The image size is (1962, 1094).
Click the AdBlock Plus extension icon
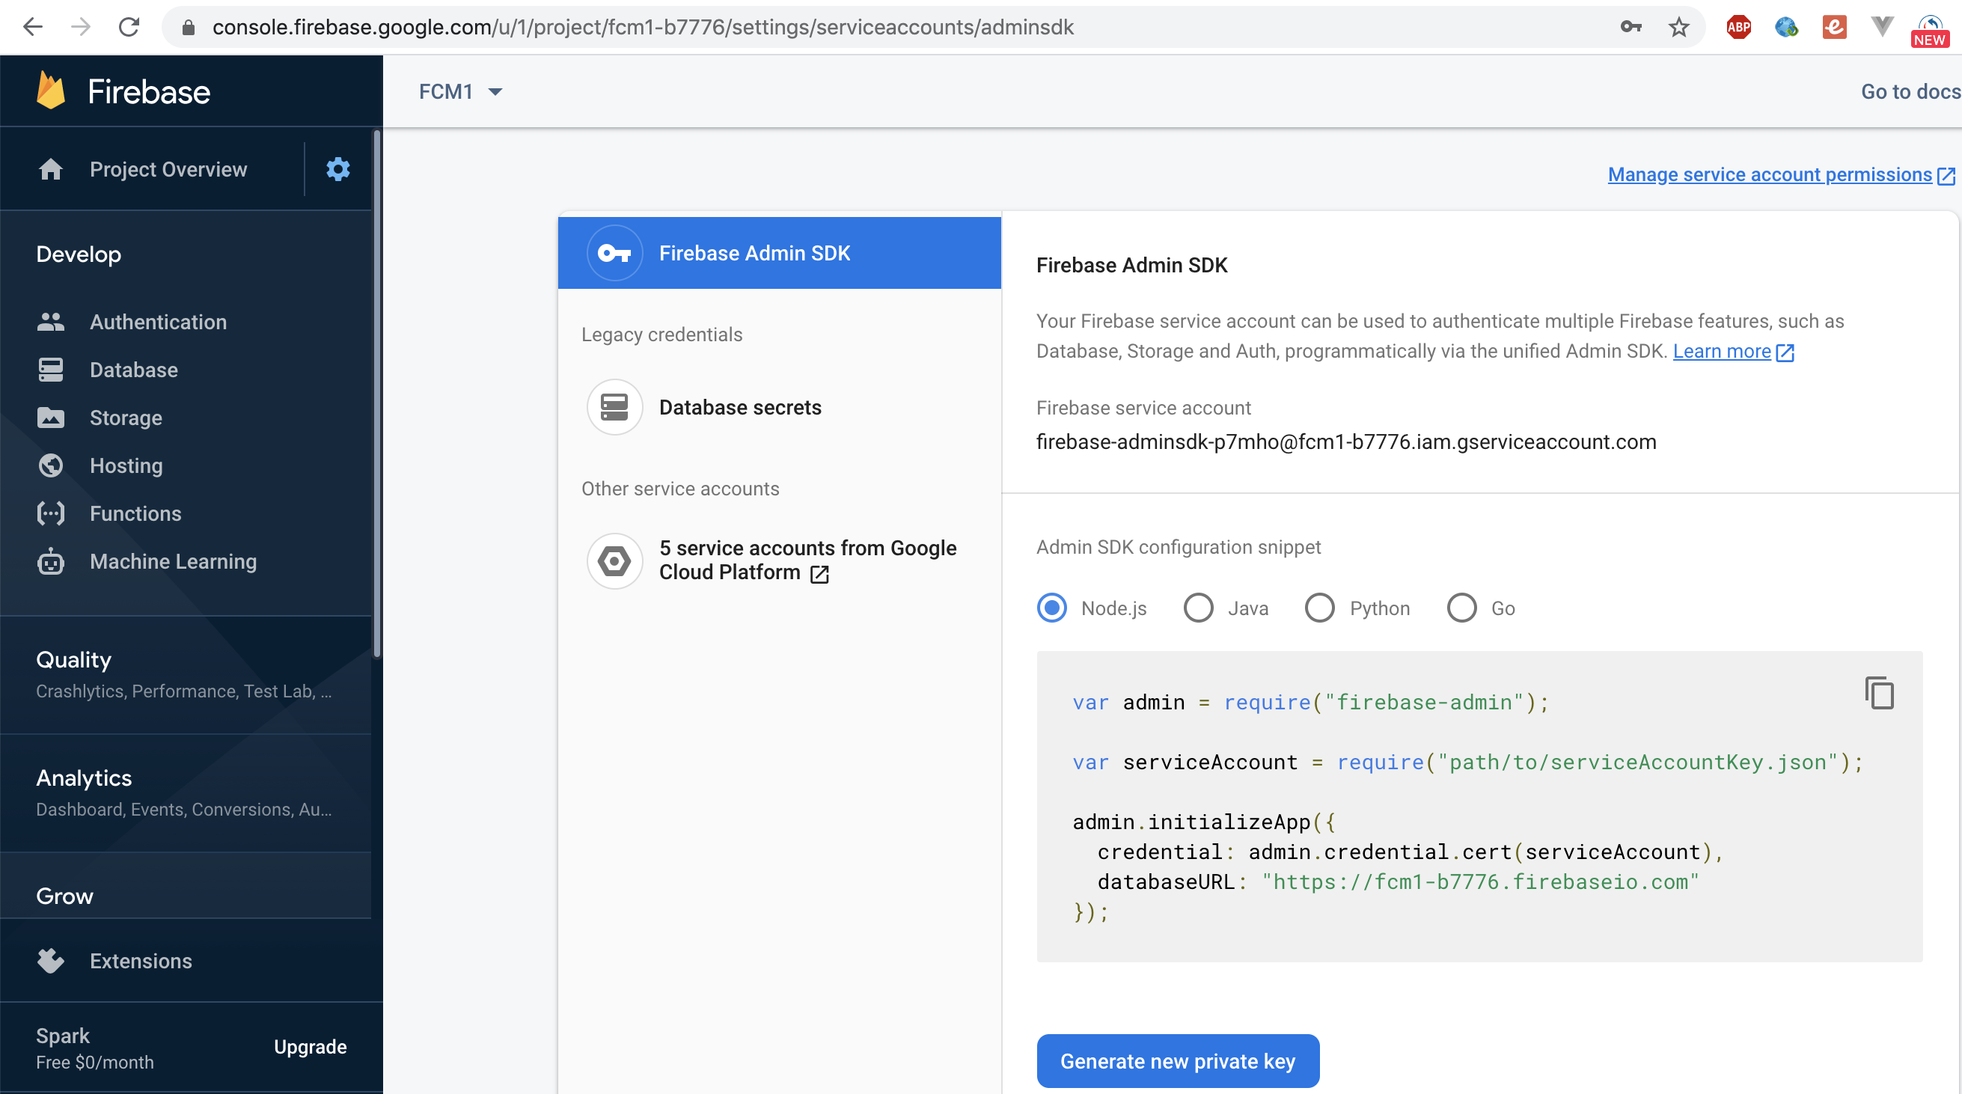tap(1738, 28)
